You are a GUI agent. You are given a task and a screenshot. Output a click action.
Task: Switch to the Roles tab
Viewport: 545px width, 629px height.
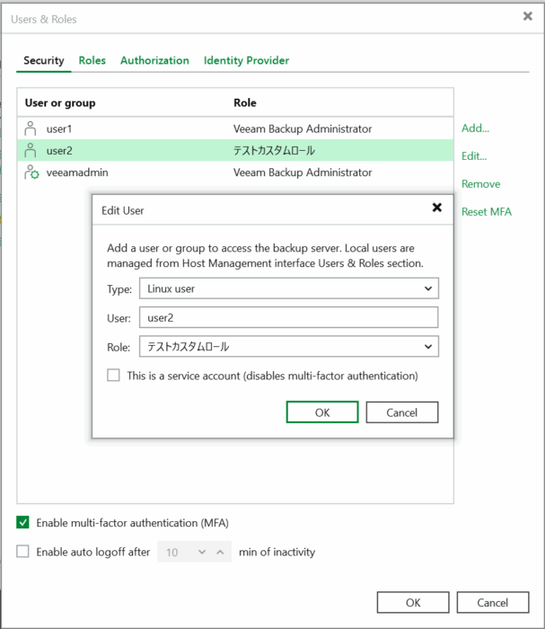92,60
